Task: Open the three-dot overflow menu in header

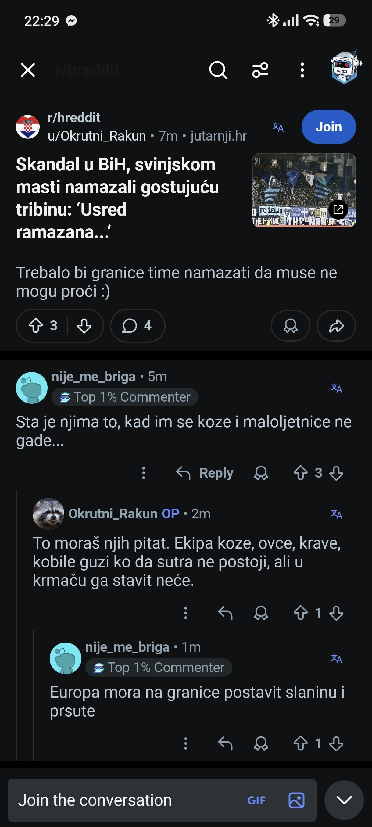Action: tap(302, 70)
